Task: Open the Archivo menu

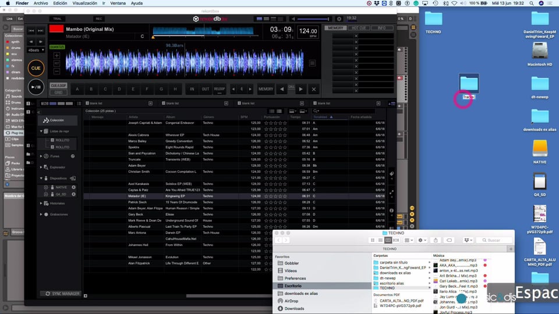Action: [x=41, y=3]
